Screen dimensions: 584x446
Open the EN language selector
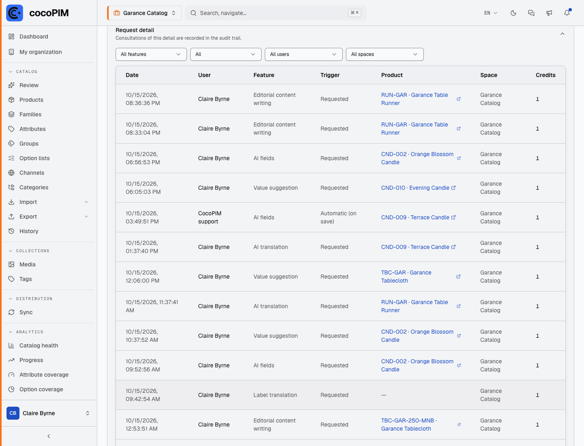[x=491, y=13]
